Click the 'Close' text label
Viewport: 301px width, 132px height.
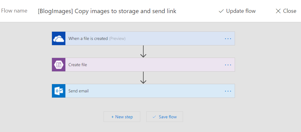click(290, 11)
